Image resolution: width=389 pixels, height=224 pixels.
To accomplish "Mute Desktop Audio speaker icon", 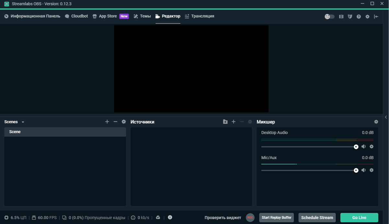I will click(363, 147).
